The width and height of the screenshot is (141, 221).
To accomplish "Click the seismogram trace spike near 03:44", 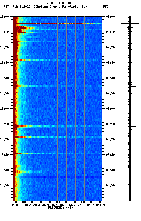I will [x=132, y=178].
